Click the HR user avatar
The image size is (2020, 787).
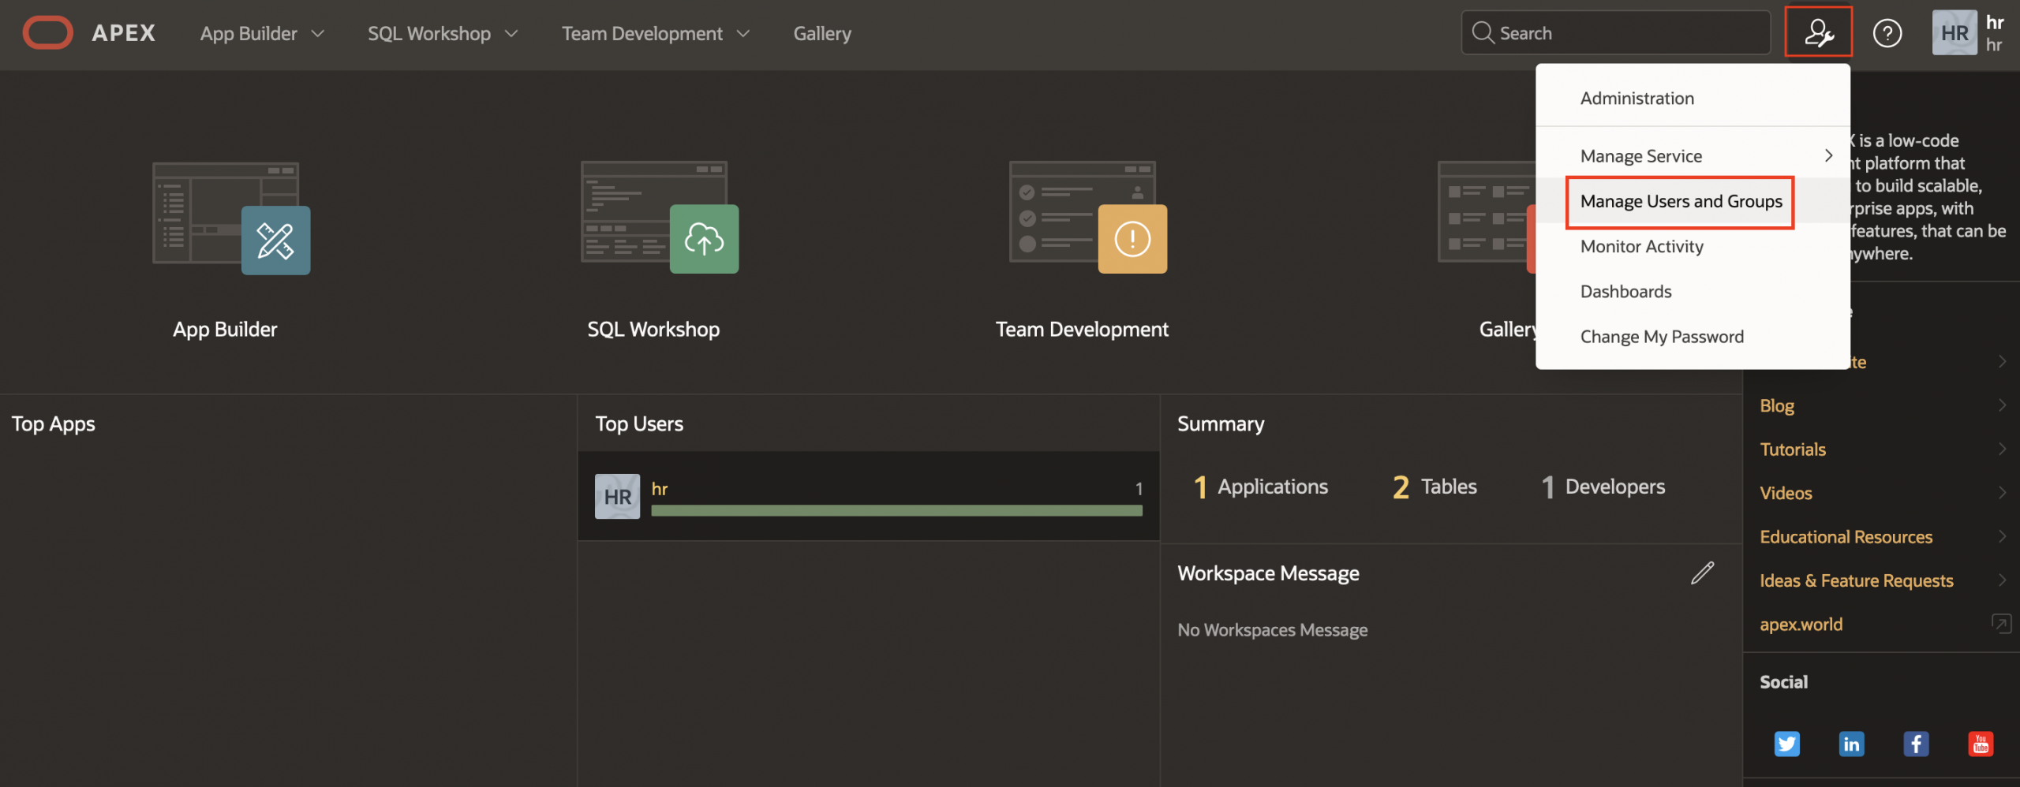coord(1955,32)
